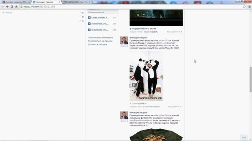Click the first audio track title
This screenshot has width=252, height=141.
pos(100,18)
